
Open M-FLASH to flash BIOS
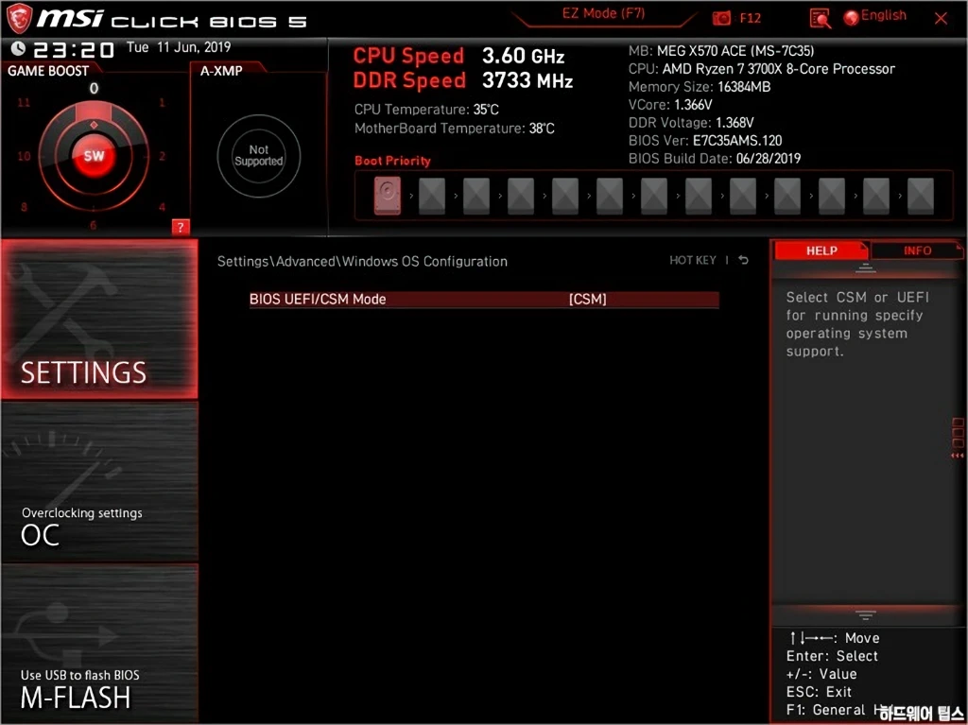[x=99, y=643]
